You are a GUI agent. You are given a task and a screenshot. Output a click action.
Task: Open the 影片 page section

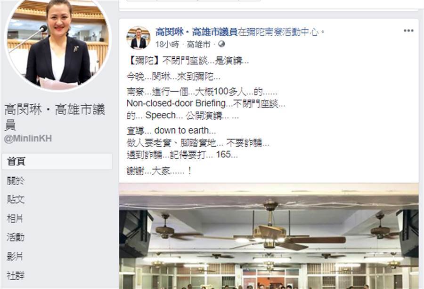(x=15, y=257)
